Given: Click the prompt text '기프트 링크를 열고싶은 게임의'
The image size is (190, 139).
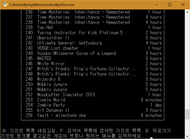Looking at the screenshot, I should [x=33, y=136].
